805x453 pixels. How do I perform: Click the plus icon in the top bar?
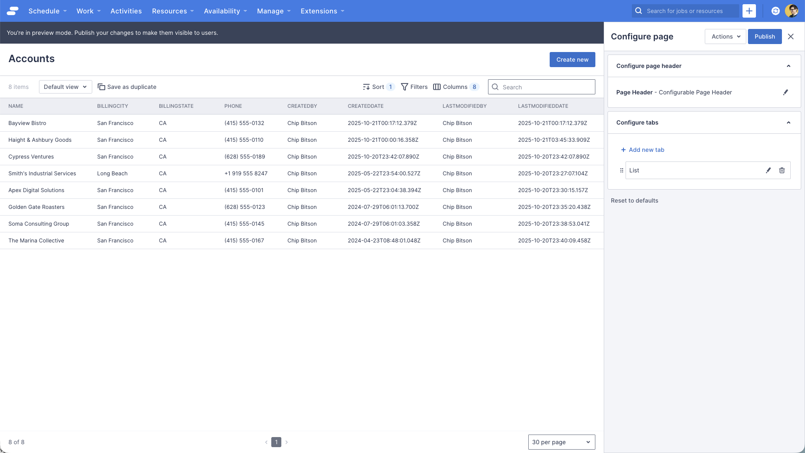pos(749,11)
